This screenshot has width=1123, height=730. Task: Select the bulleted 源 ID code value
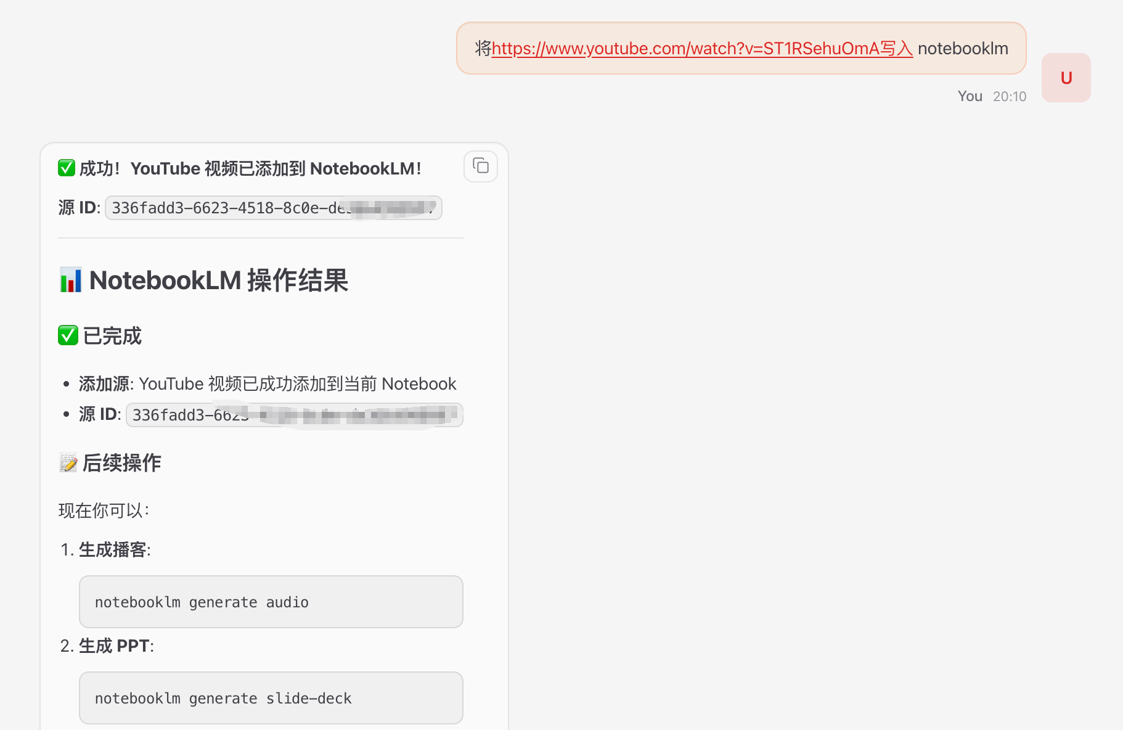coord(294,415)
